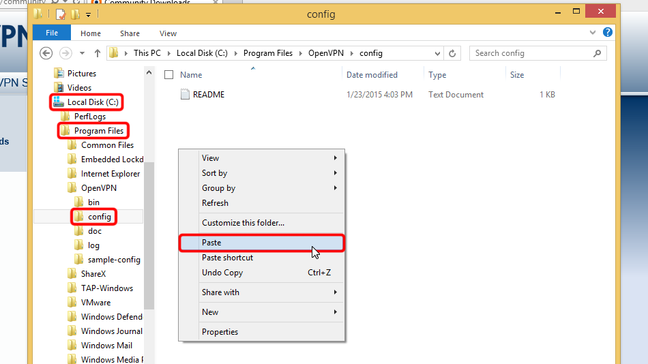
Task: Choose Paste from the context menu
Action: pyautogui.click(x=211, y=243)
